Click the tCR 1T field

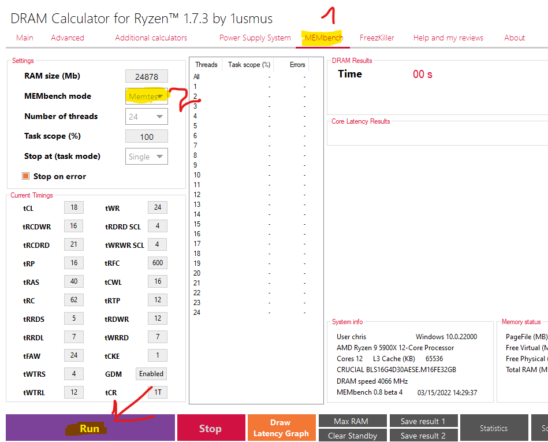157,392
